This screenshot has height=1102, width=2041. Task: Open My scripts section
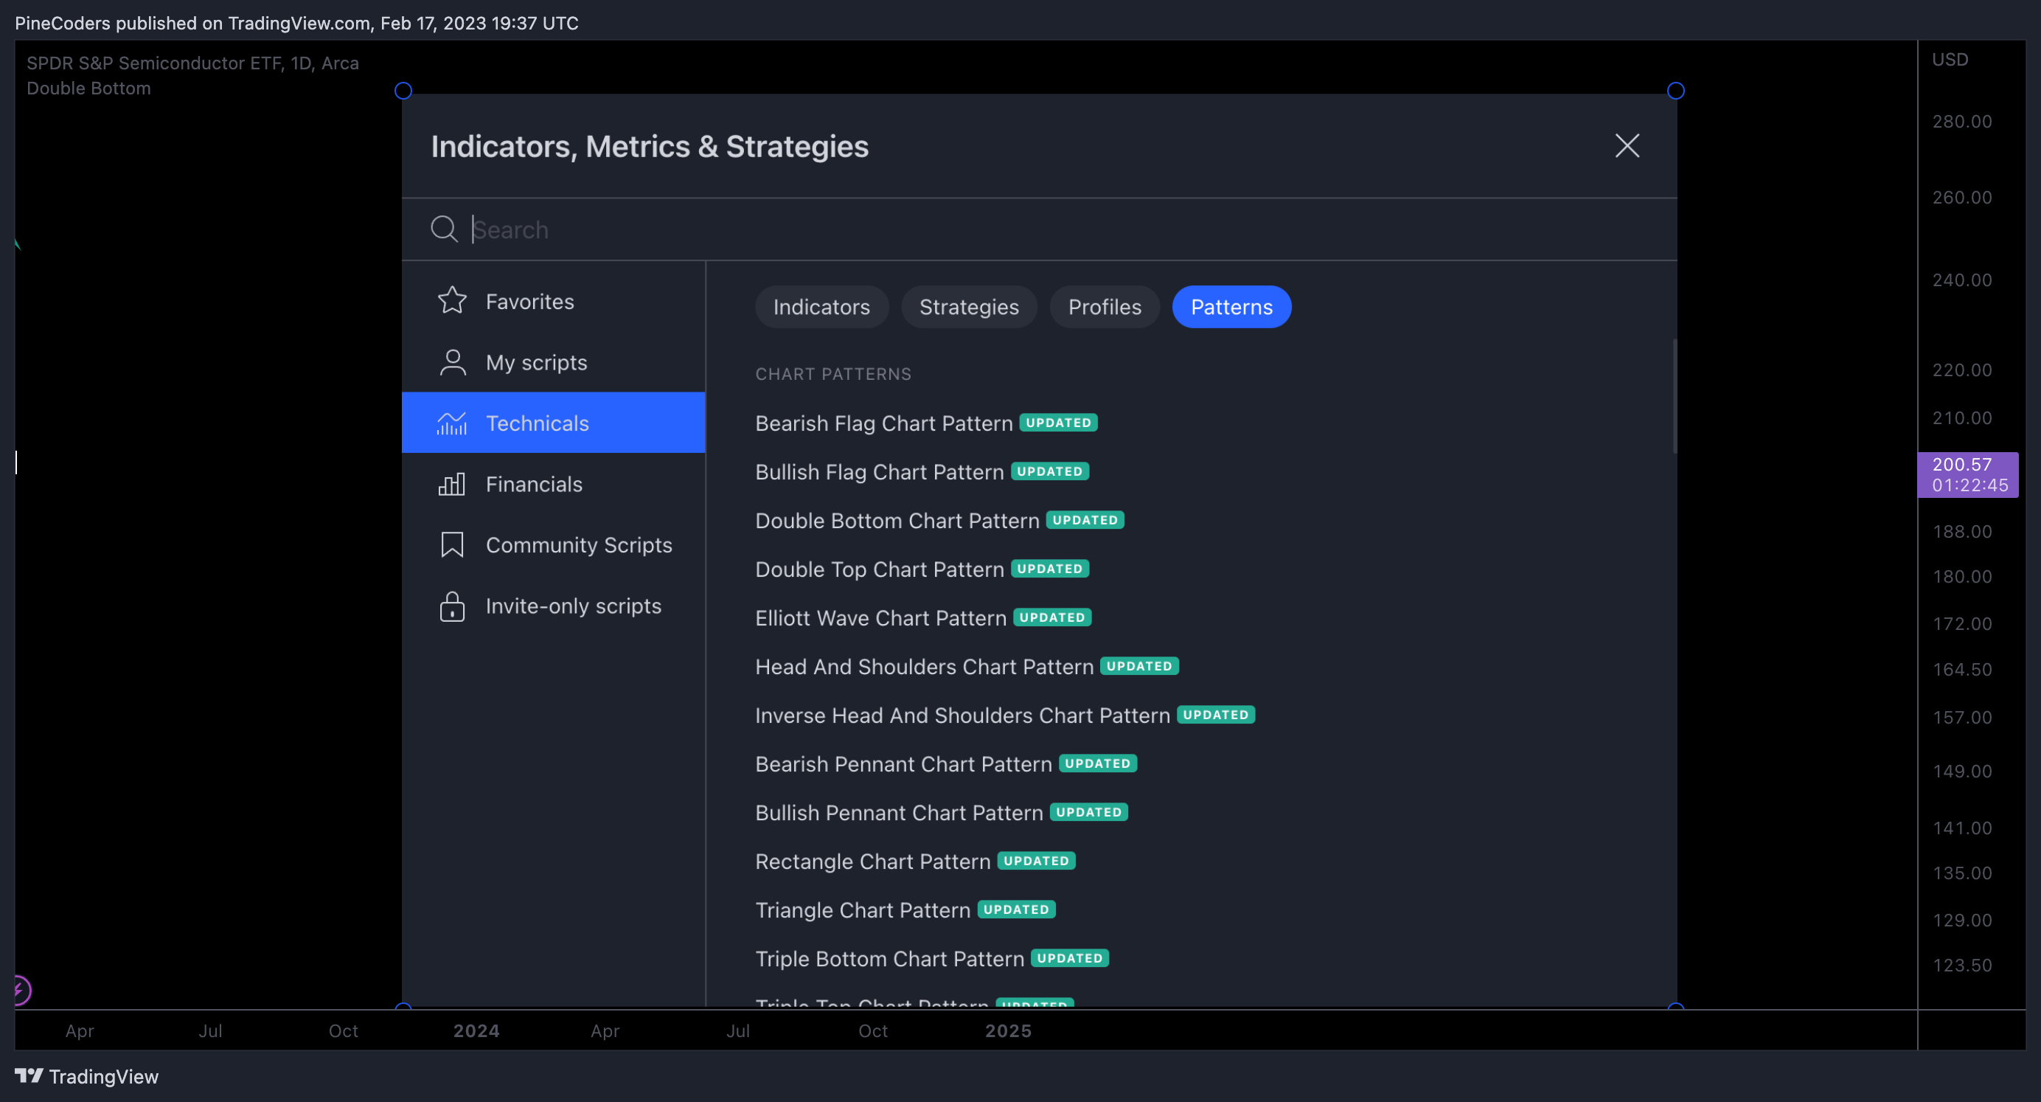pos(554,362)
